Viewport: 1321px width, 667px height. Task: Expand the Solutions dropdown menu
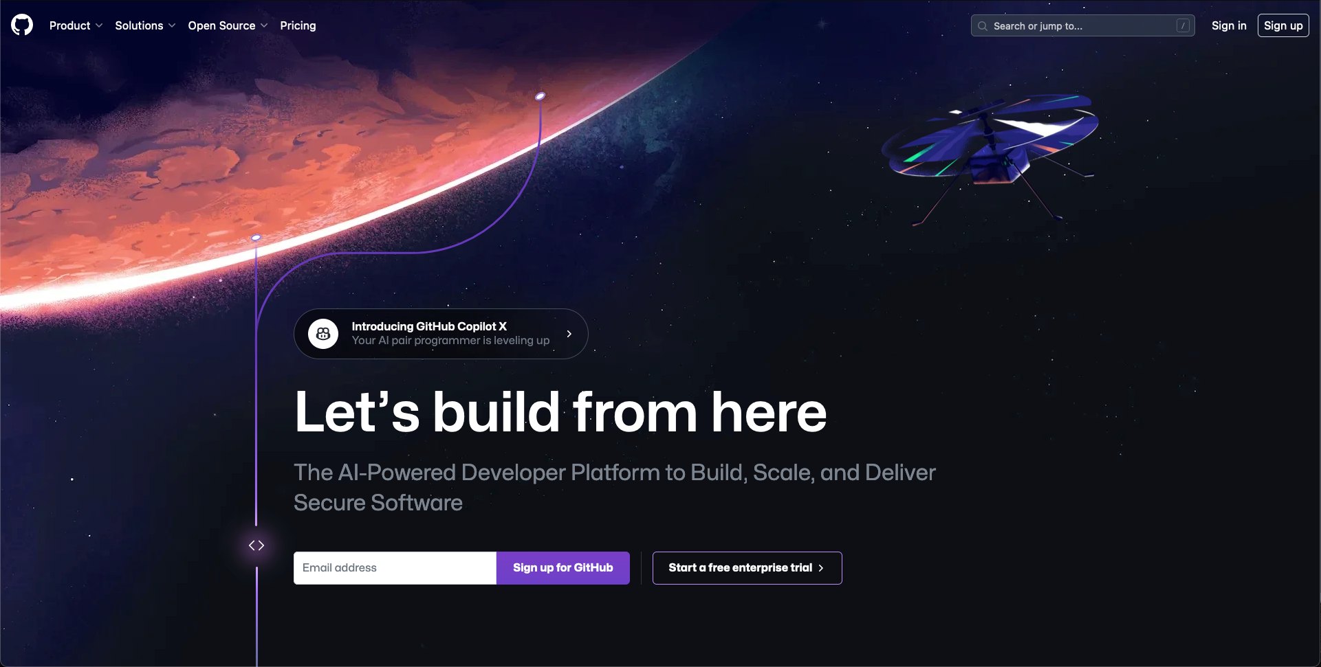[x=145, y=25]
